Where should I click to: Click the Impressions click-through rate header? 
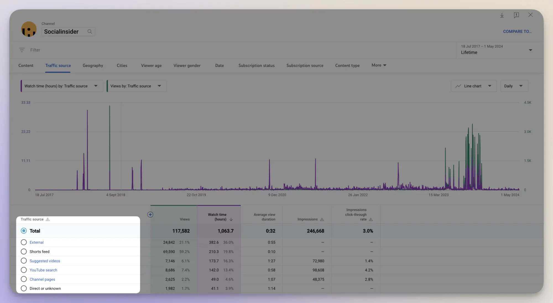pyautogui.click(x=356, y=215)
